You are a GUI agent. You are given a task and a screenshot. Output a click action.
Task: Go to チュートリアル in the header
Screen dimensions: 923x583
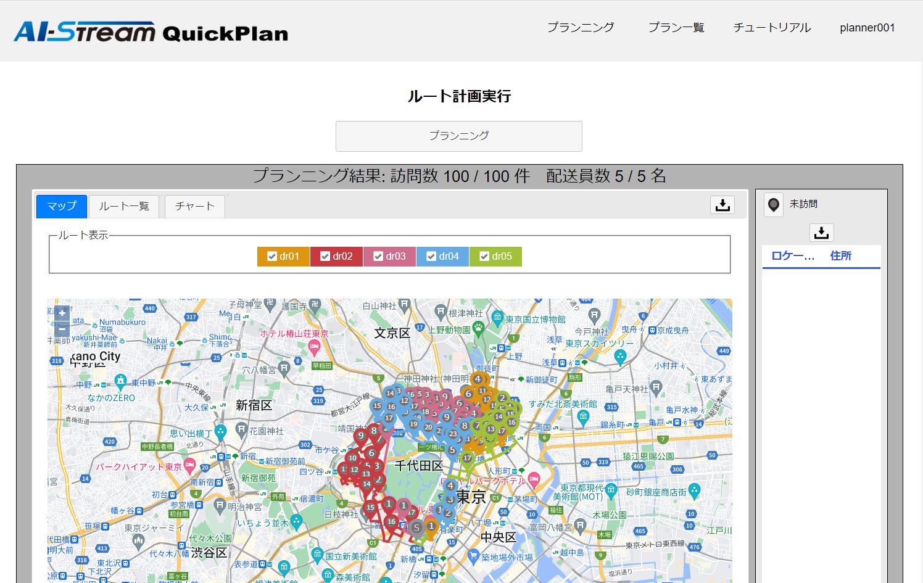(772, 28)
